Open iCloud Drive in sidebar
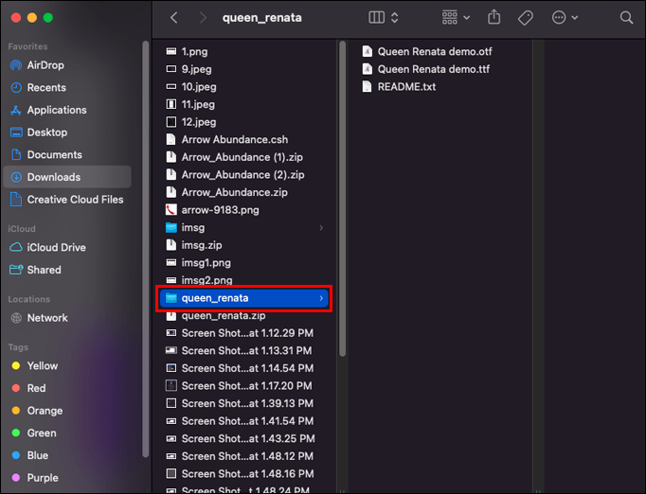Viewport: 646px width, 494px height. click(56, 247)
